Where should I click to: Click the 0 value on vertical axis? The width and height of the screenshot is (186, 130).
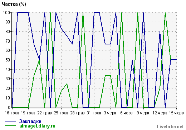pyautogui.click(x=9, y=107)
